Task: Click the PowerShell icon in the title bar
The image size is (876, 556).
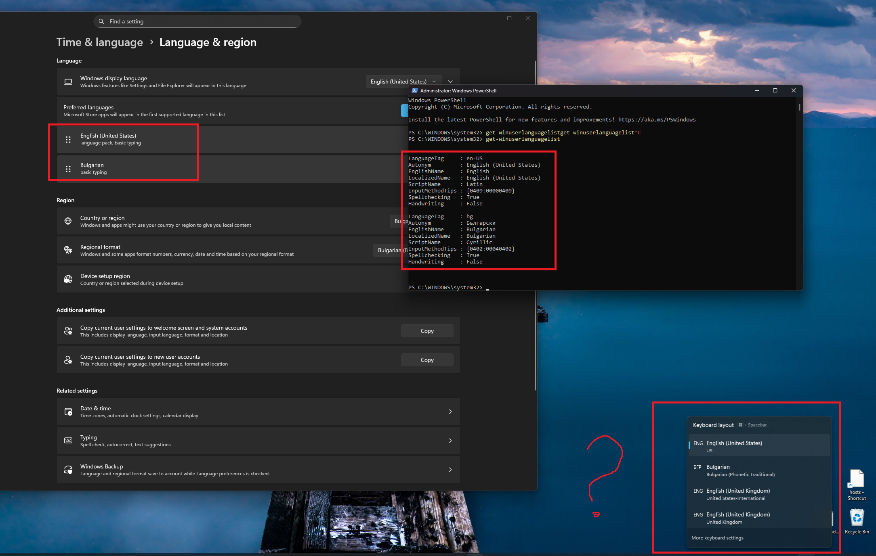Action: pos(414,91)
